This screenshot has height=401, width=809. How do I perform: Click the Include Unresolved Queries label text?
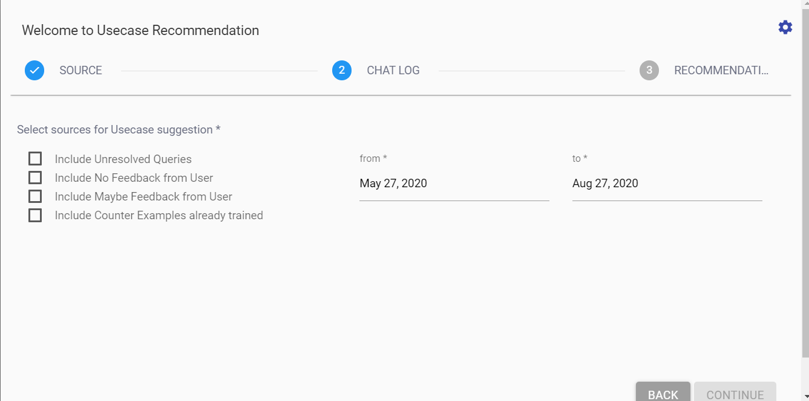coord(123,159)
